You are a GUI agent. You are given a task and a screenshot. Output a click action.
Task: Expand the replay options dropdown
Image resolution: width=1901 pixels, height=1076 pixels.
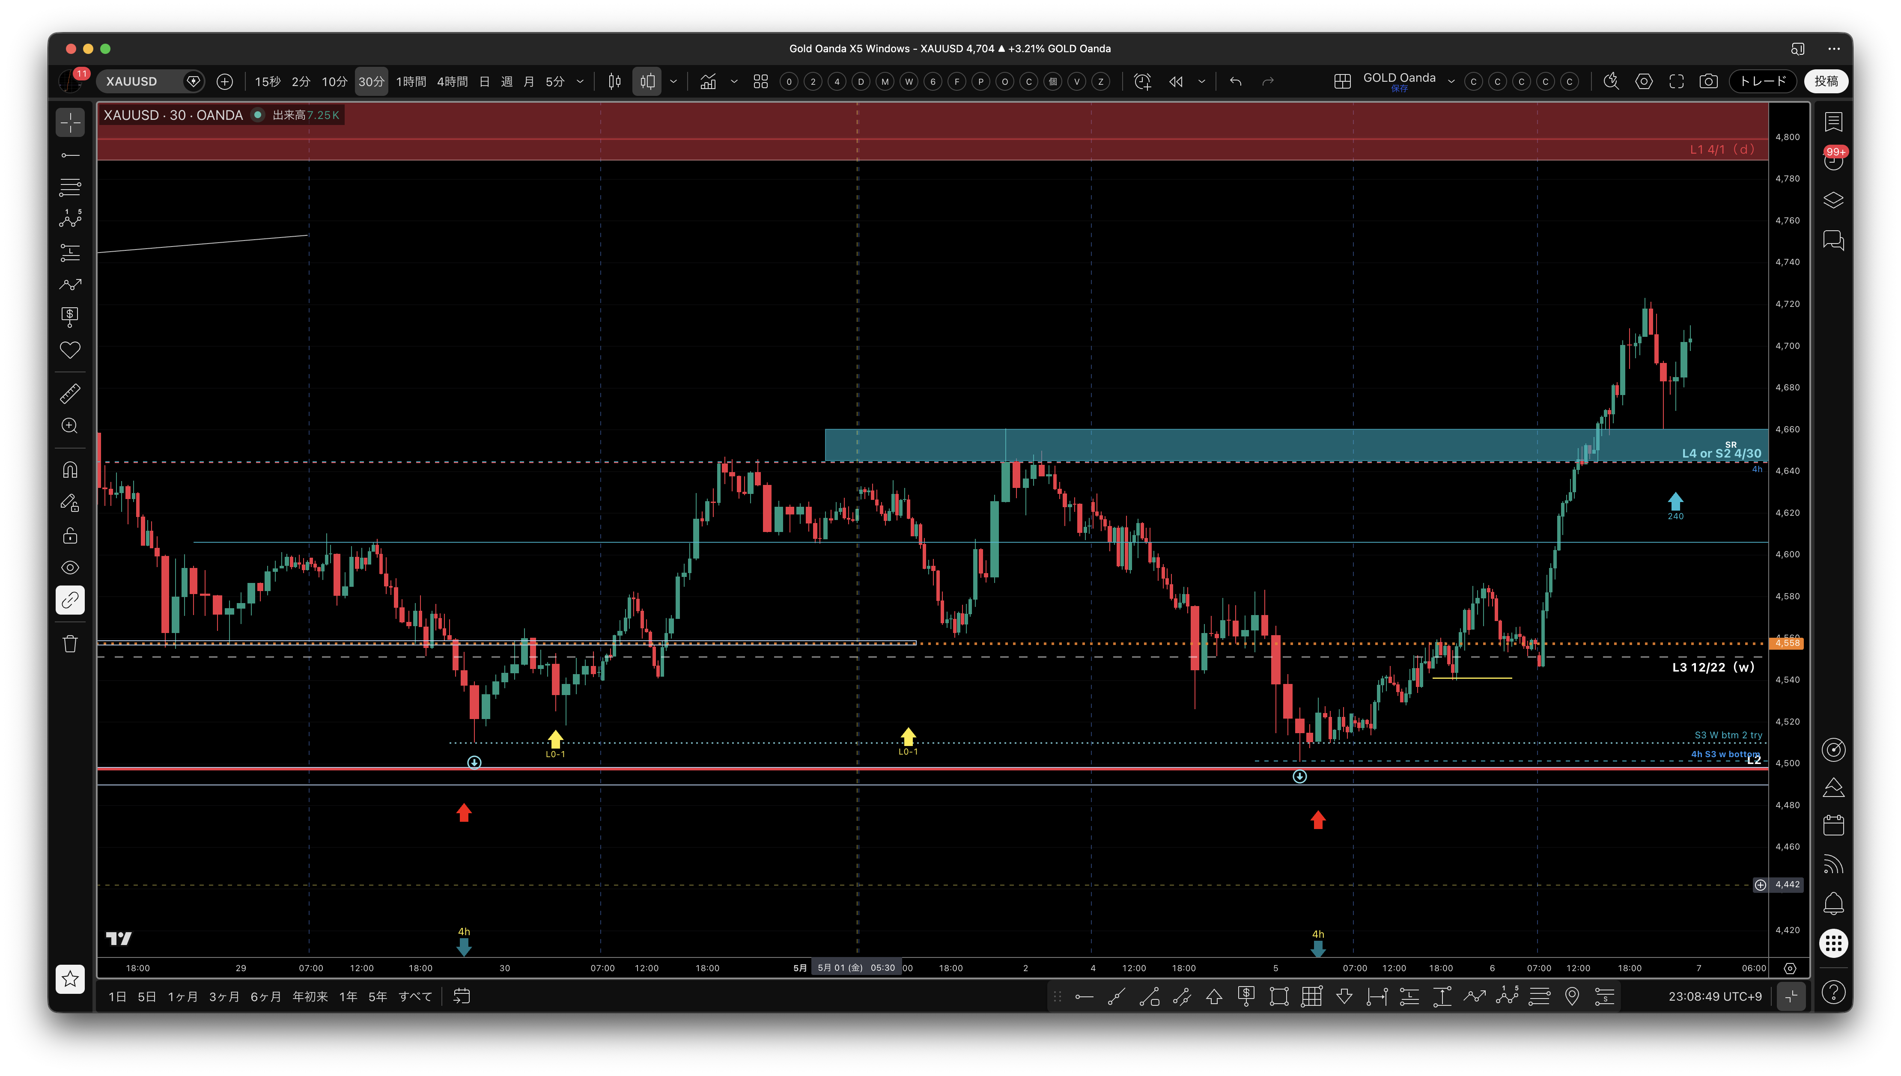click(x=1202, y=81)
